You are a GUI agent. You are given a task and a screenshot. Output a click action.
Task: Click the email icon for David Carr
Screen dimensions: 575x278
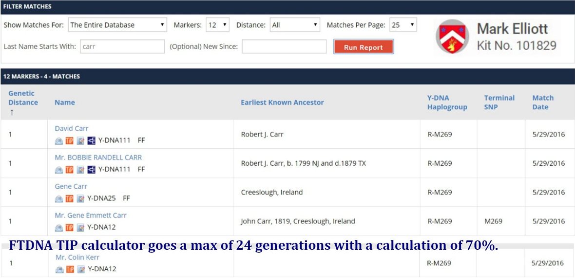coord(58,141)
